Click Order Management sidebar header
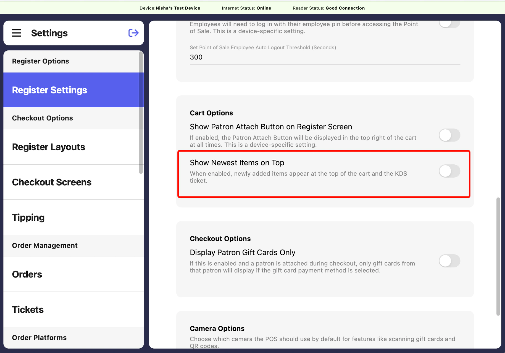 (x=73, y=245)
